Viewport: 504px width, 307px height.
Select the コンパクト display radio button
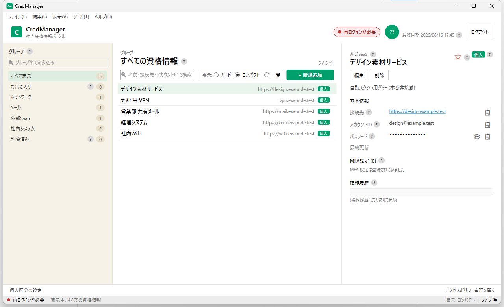click(x=237, y=75)
